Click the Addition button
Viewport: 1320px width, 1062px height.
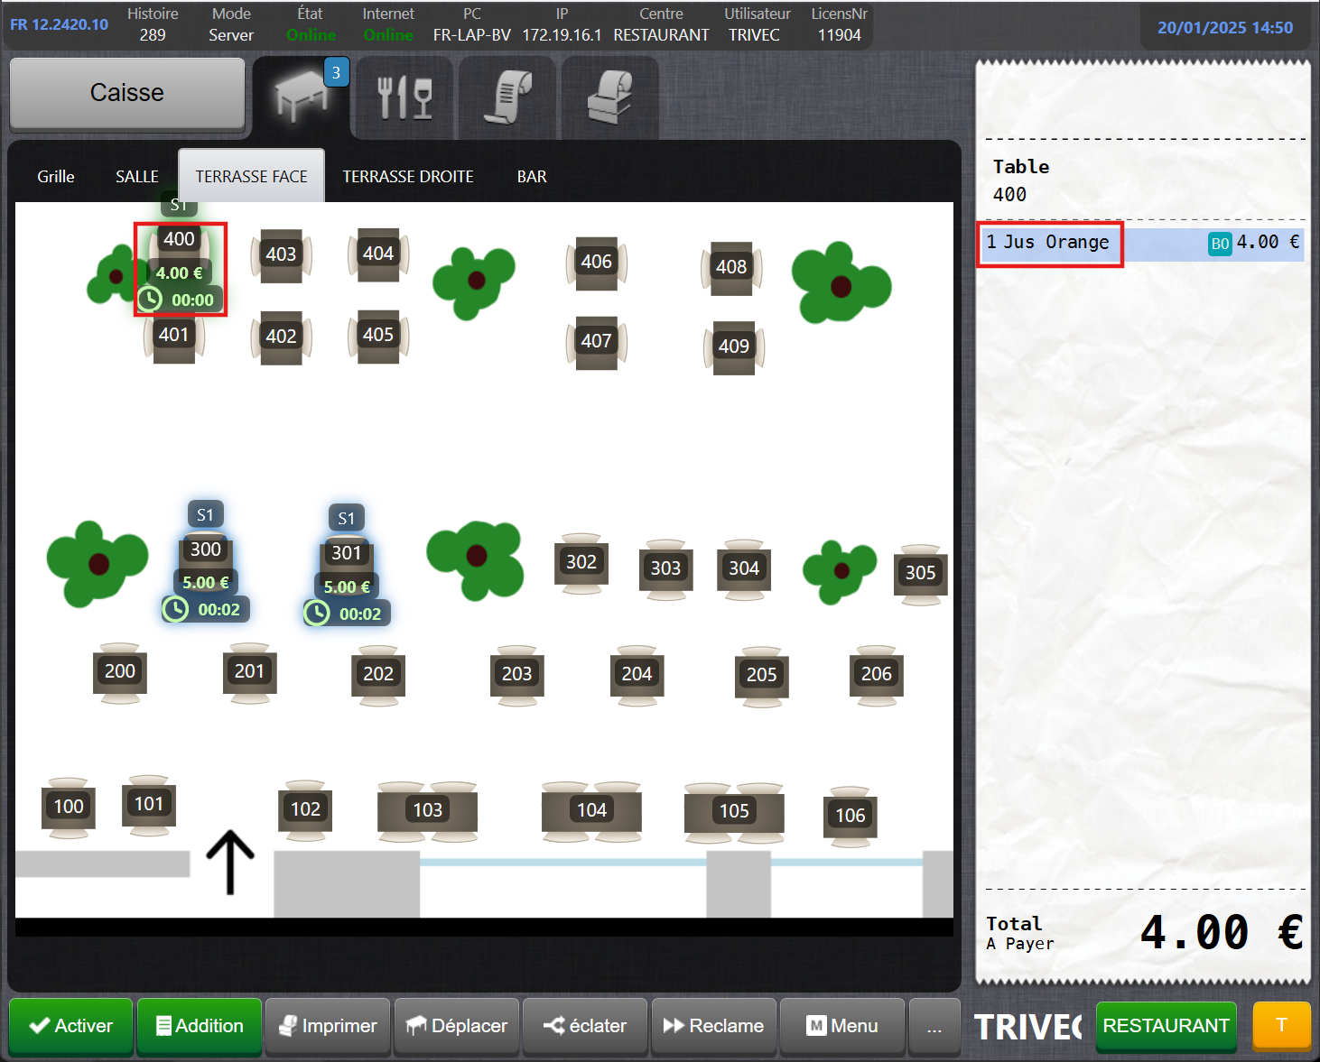(200, 1026)
